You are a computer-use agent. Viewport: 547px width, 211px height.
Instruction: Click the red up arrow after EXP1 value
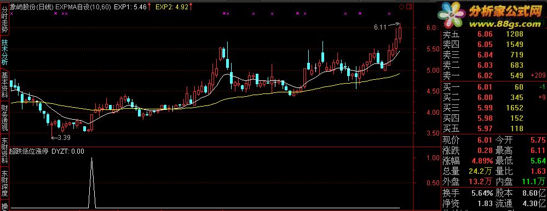[149, 6]
